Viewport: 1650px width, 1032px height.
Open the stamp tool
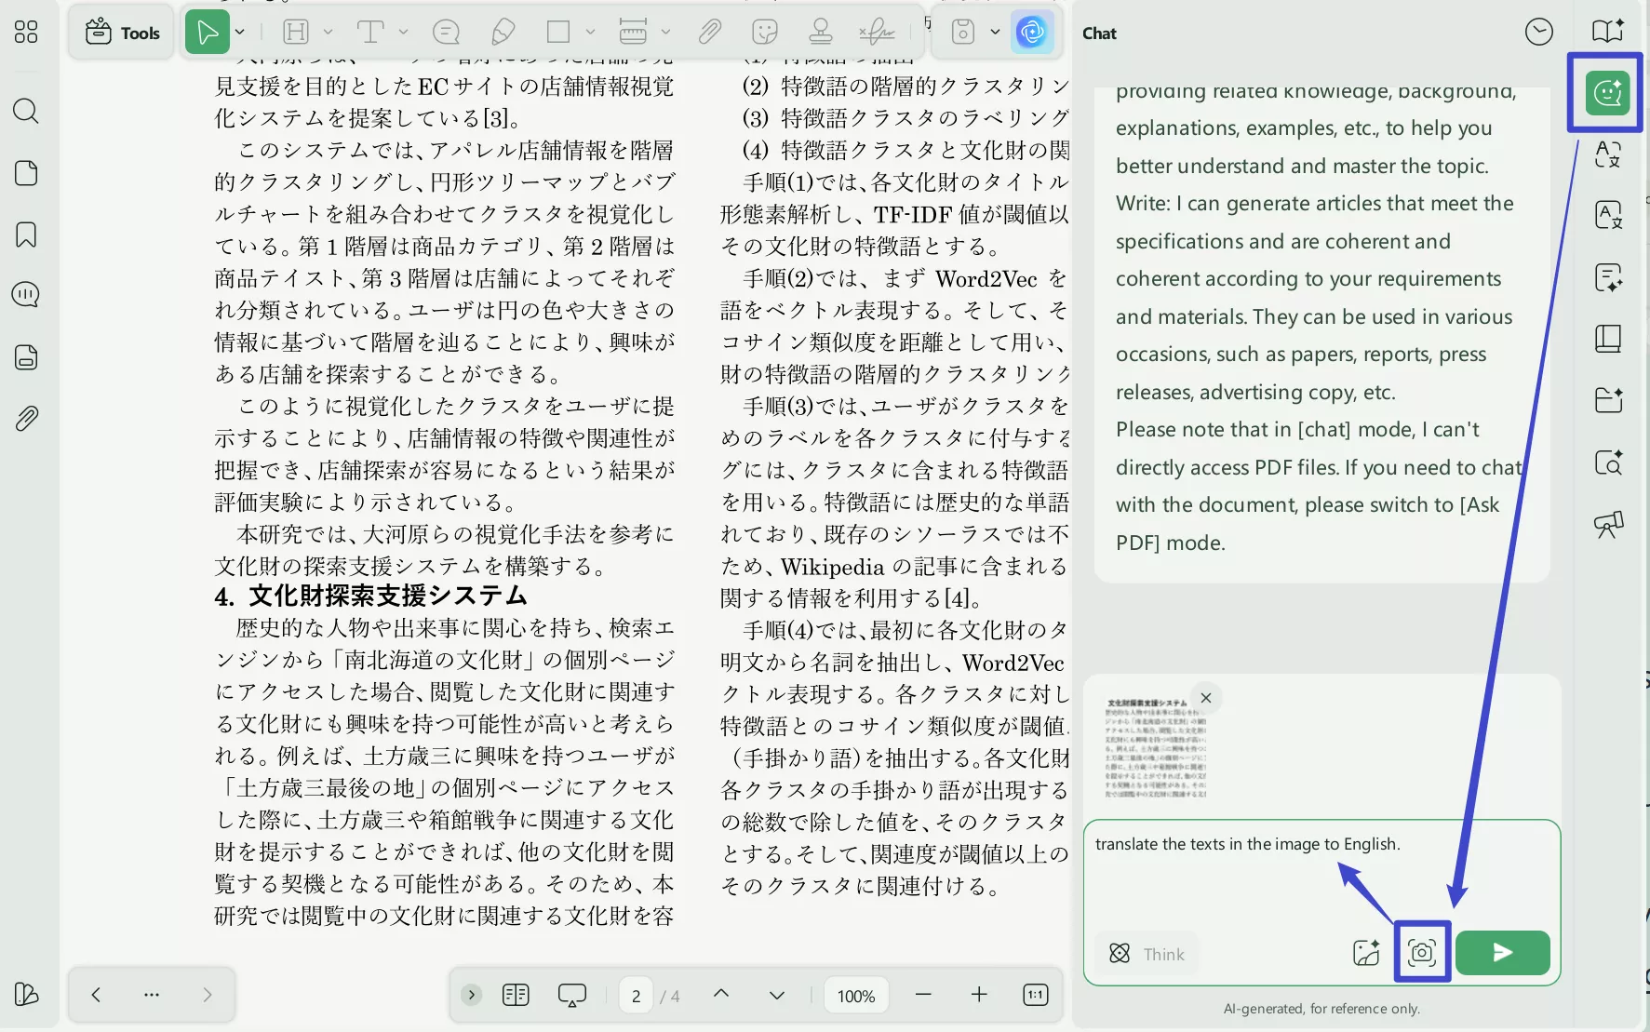point(820,32)
